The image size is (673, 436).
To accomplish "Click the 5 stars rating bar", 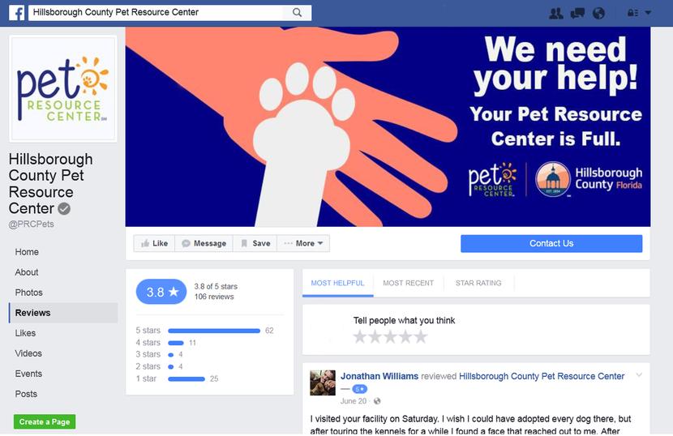I will click(214, 331).
